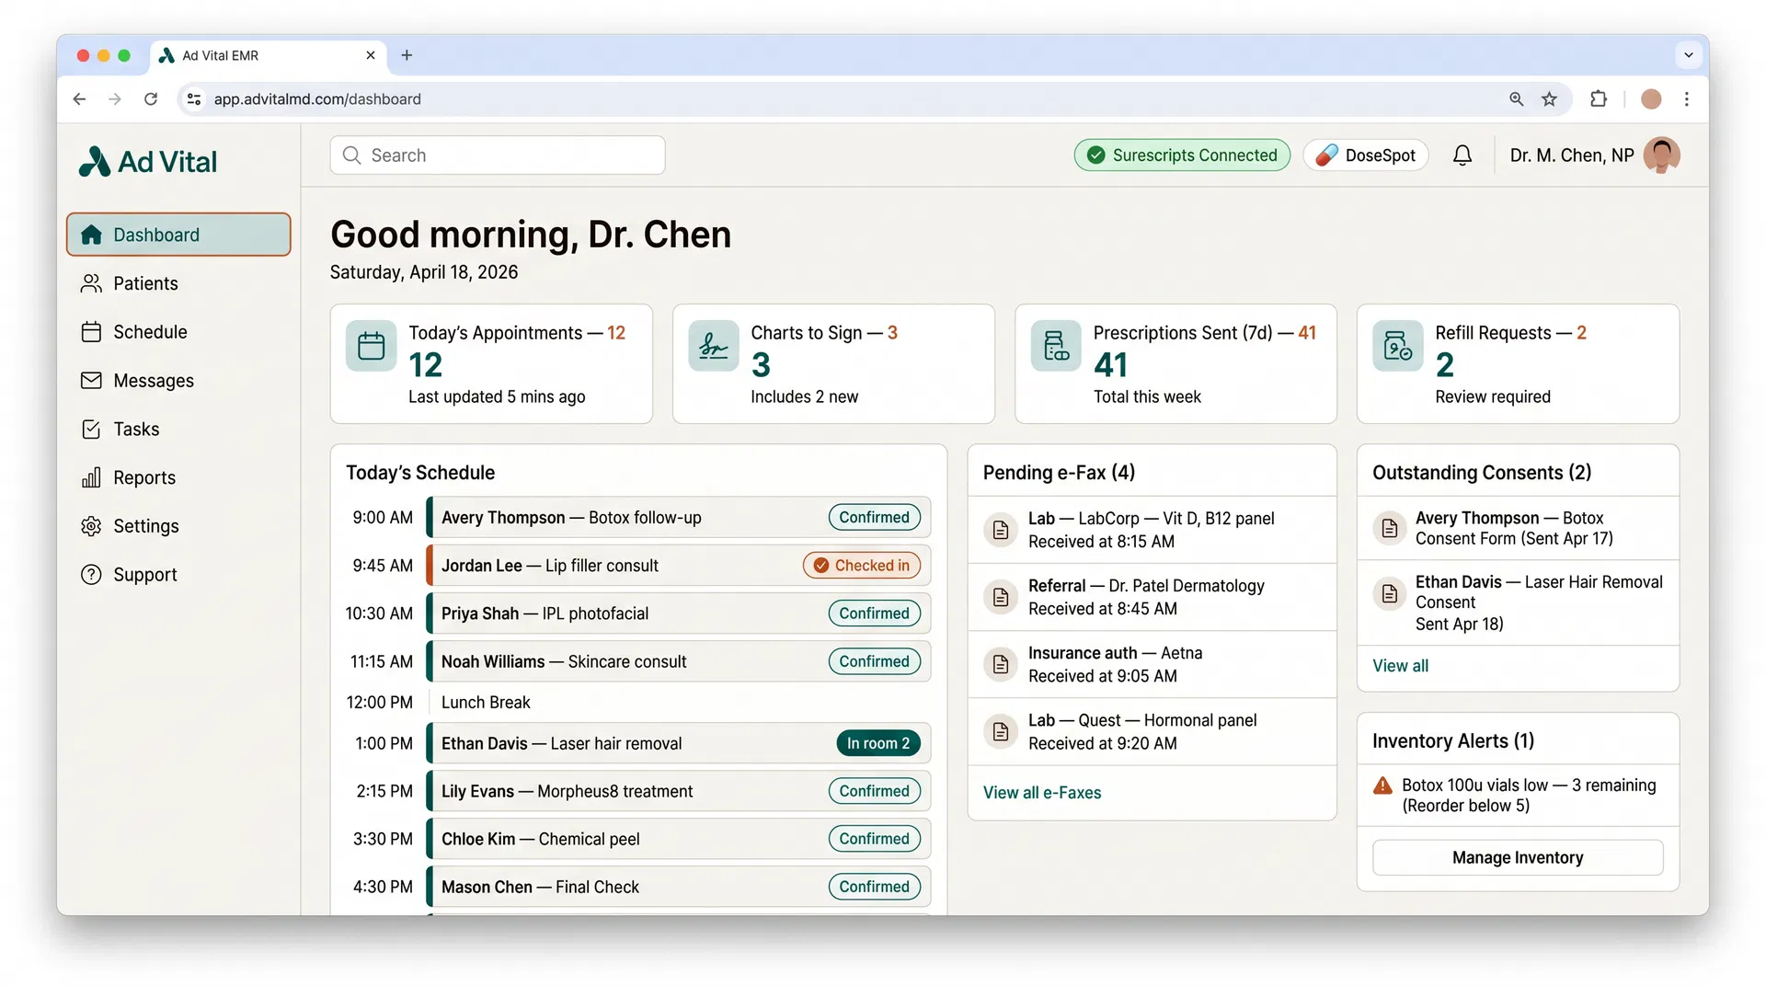Screen dimensions: 1766x986
Task: Click in the Search field
Action: tap(497, 155)
